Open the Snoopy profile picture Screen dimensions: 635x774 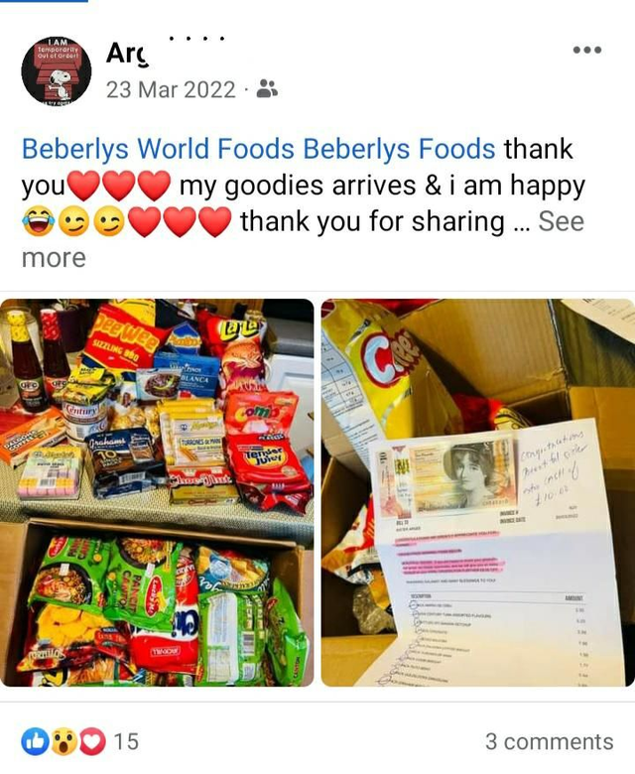pyautogui.click(x=57, y=70)
